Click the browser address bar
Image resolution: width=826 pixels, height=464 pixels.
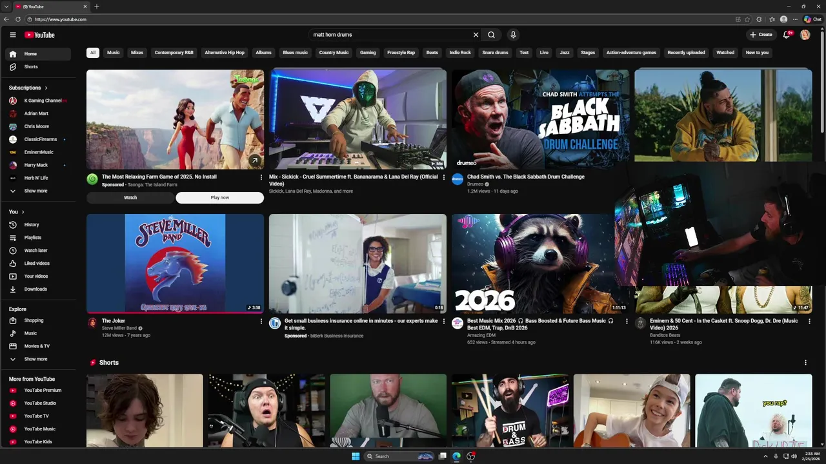coord(381,19)
